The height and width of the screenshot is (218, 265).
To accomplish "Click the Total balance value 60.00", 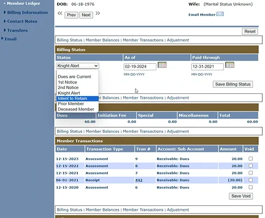I will [x=252, y=122].
